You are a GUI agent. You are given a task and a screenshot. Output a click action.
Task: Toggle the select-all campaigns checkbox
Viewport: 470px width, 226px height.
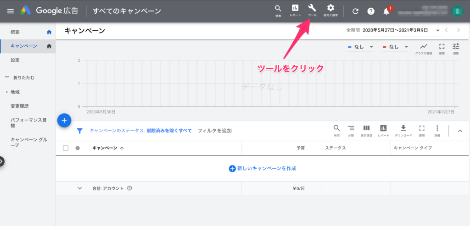coord(66,148)
